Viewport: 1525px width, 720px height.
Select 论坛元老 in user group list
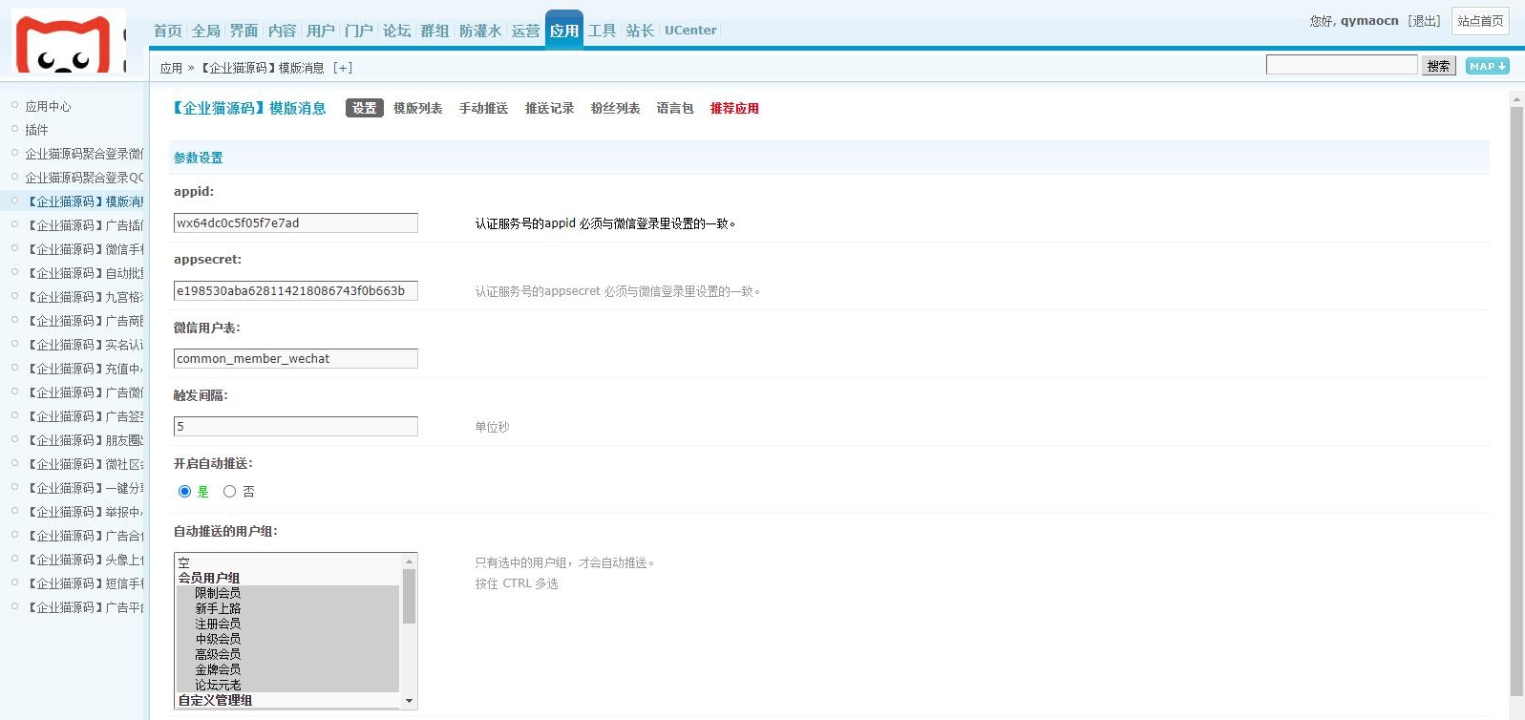(x=287, y=685)
